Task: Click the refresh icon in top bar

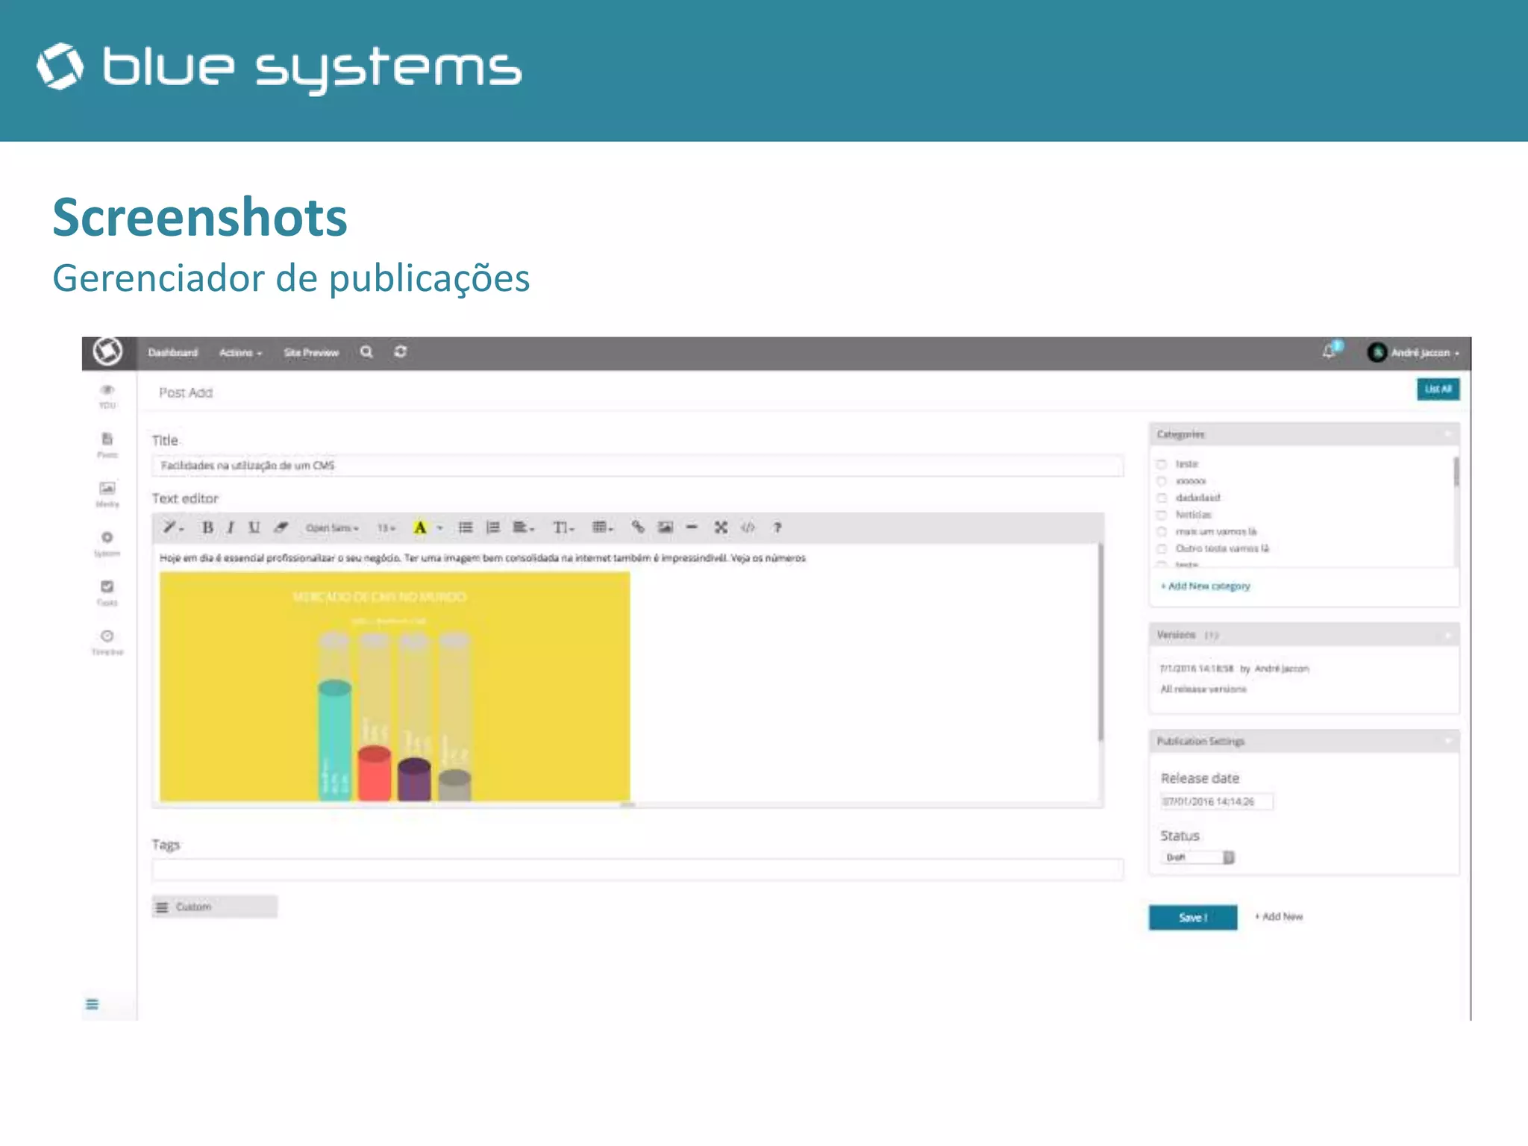Action: coord(401,351)
